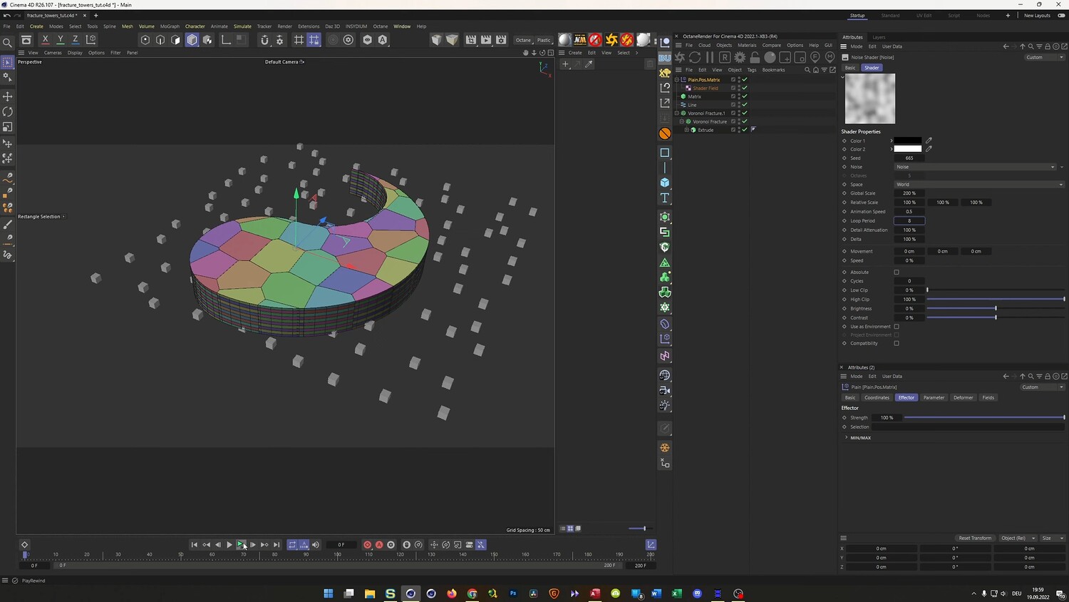Toggle visibility dots of Matrix object

pos(739,96)
